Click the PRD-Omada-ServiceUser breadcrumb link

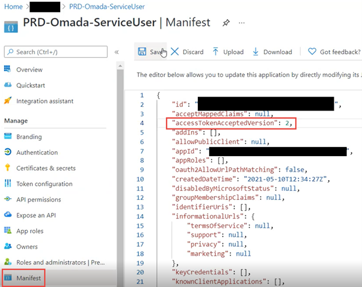pos(107,7)
